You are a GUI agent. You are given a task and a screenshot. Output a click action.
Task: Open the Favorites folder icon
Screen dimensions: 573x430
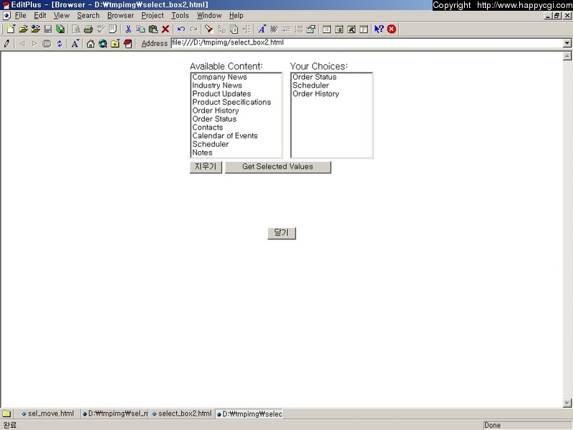pyautogui.click(x=115, y=44)
